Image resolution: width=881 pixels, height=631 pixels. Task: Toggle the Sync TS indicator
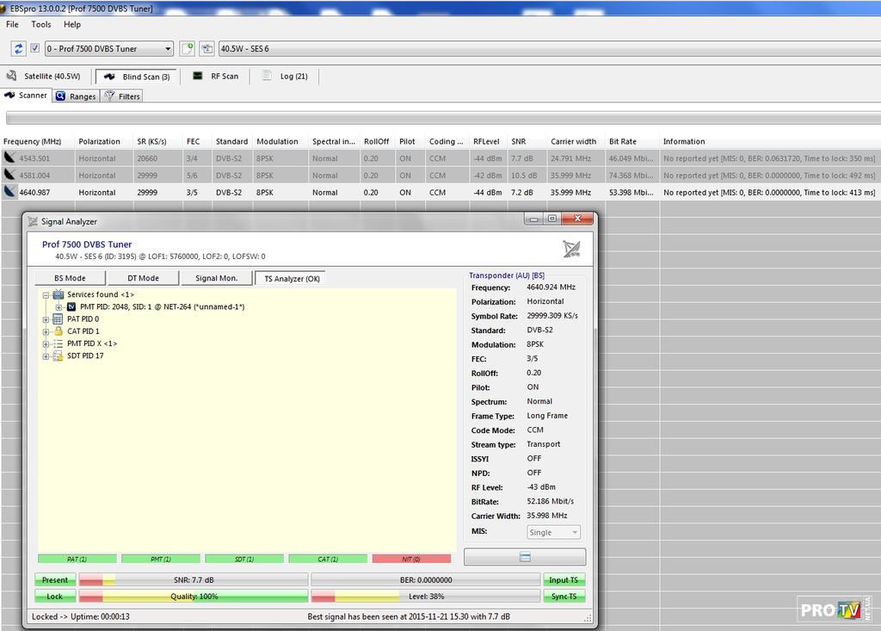(x=564, y=597)
